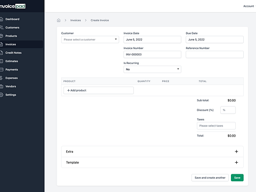
Task: Click the PRODUCT column header
Action: pyautogui.click(x=69, y=81)
